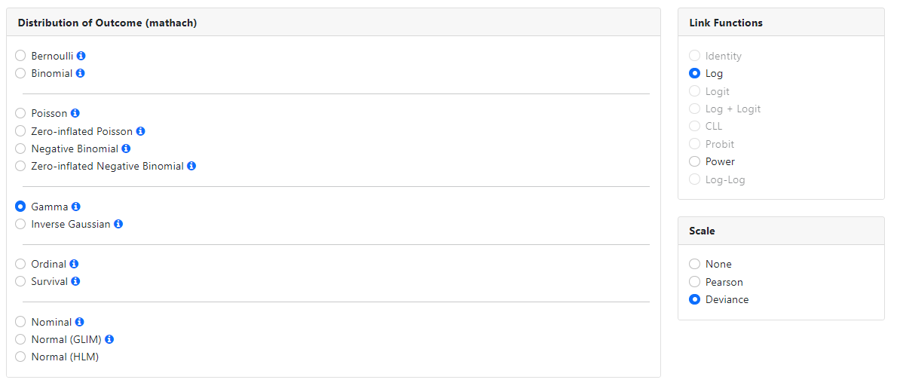Show info for Zero-inflated Poisson

coord(141,131)
